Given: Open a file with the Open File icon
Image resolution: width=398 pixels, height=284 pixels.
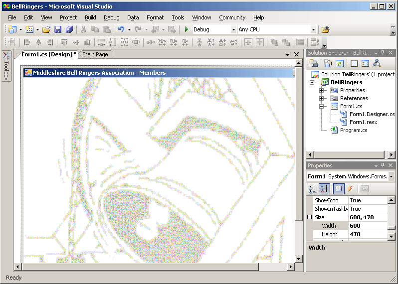Looking at the screenshot, I should [x=46, y=29].
